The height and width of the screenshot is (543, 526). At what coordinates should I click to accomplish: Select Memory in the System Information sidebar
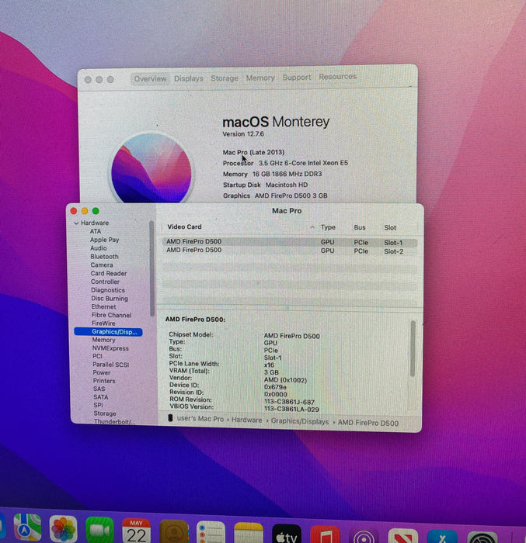(x=103, y=340)
